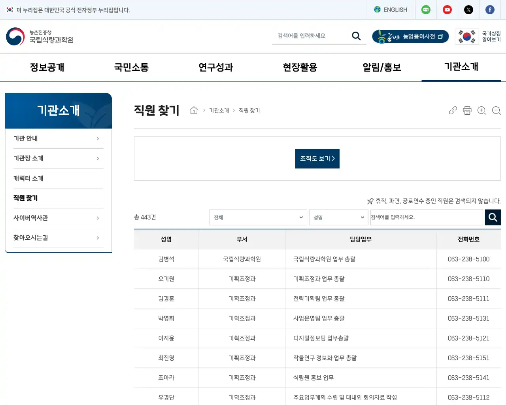Open the X social media icon
Viewport: 506px width, 405px height.
tap(468, 9)
